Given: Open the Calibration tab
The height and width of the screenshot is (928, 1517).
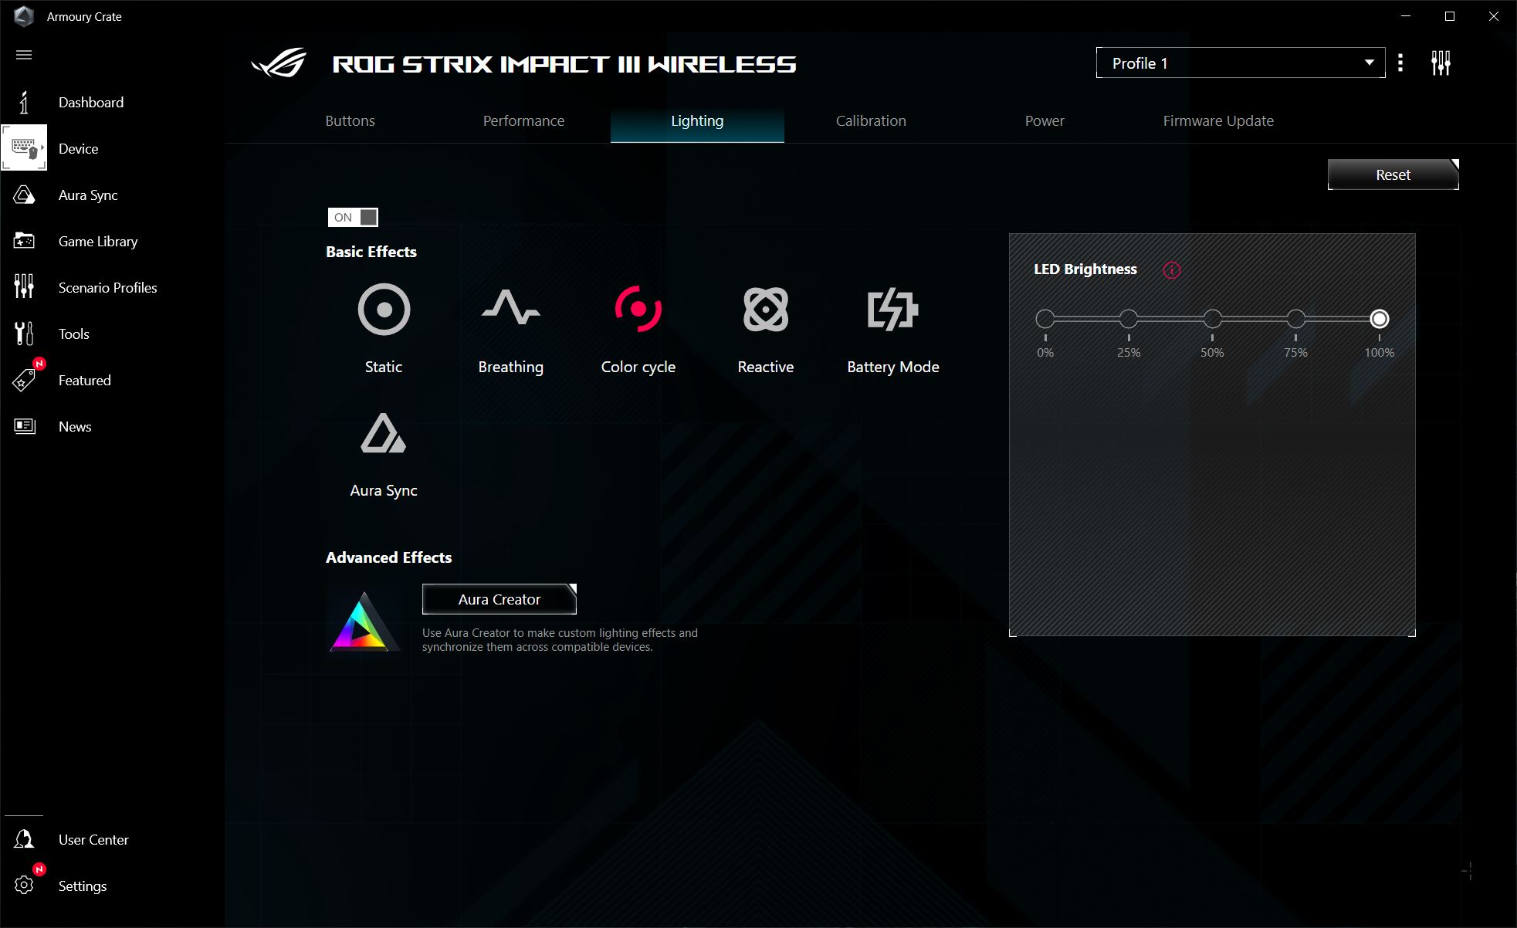Looking at the screenshot, I should (871, 120).
